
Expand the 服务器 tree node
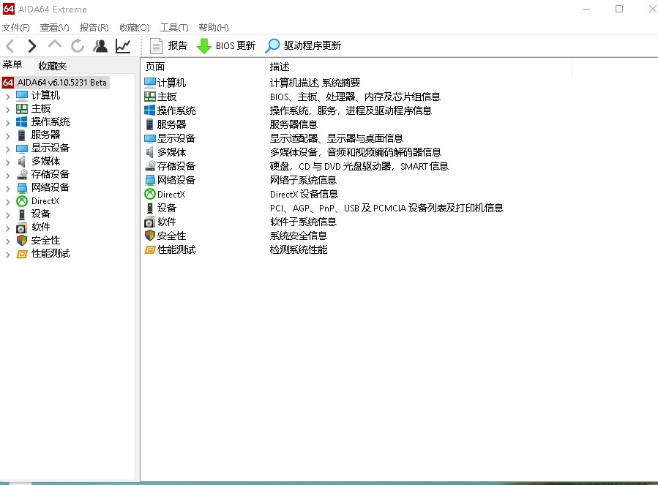click(7, 135)
